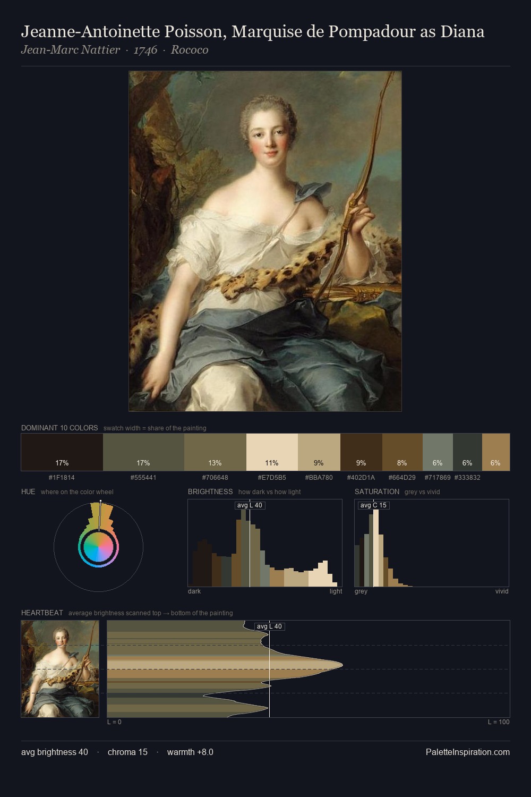Click the 'L = 0' axis label
This screenshot has height=797, width=531.
point(114,722)
